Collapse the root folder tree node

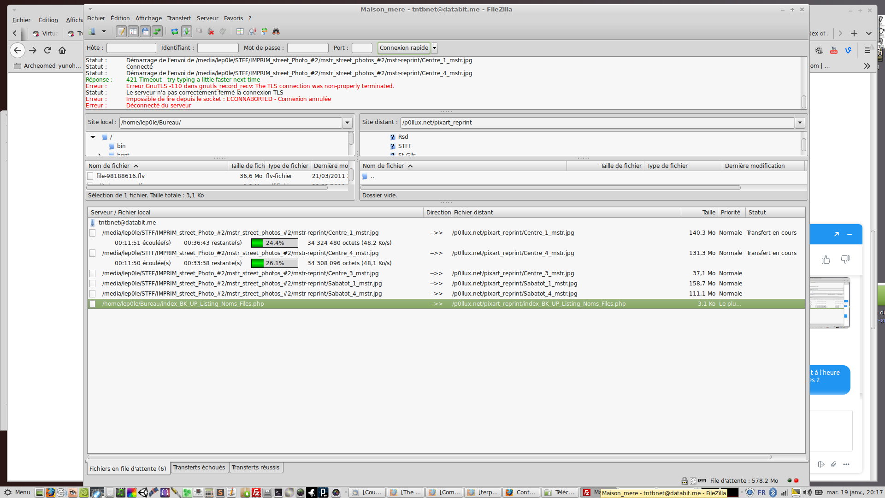click(x=93, y=137)
